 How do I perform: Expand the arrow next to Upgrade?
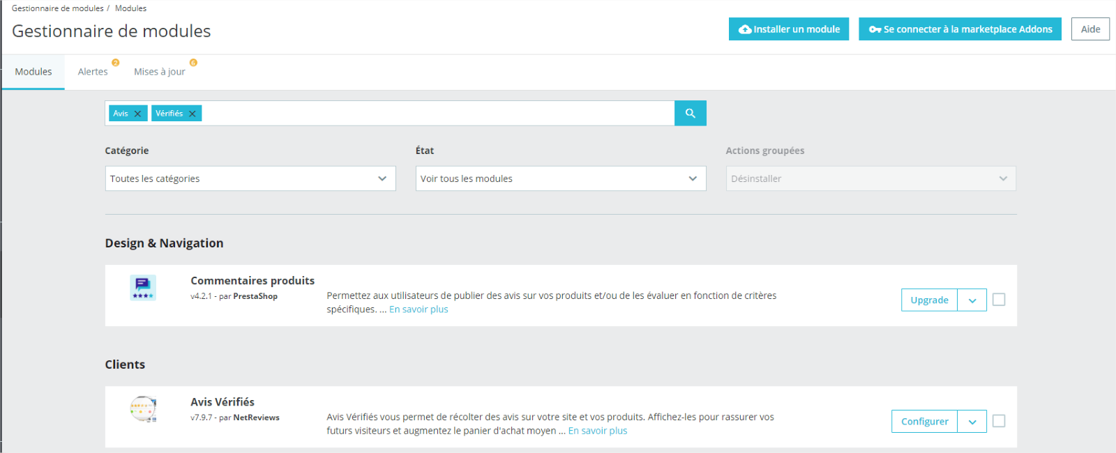972,300
